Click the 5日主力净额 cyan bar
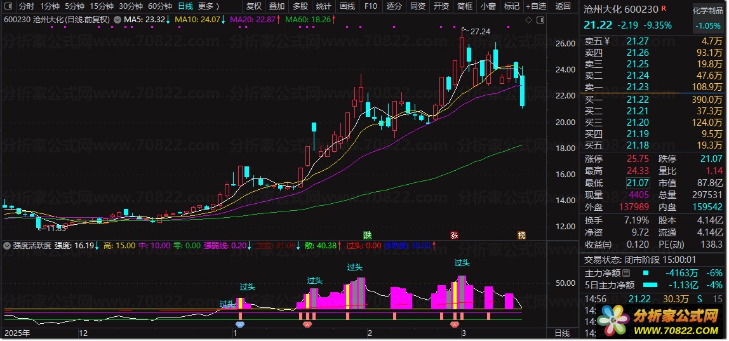Viewport: 729px width, 341px height. 650,284
